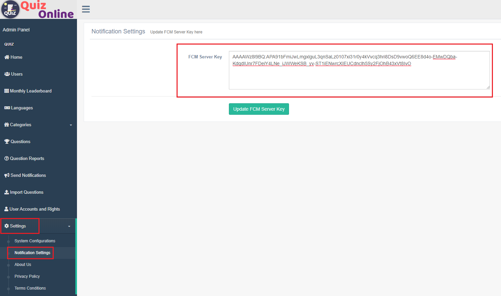Image resolution: width=501 pixels, height=296 pixels.
Task: Click the Send Notifications megaphone icon
Action: pyautogui.click(x=7, y=175)
